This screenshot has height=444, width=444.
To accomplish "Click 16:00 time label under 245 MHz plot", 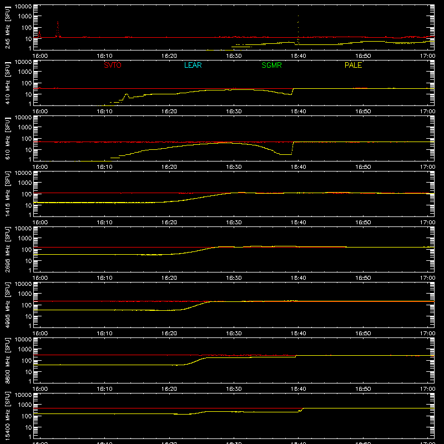I will click(x=40, y=56).
